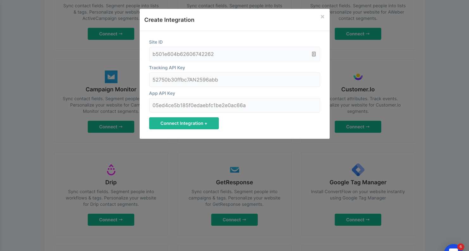The height and width of the screenshot is (251, 469).
Task: Click the Google Tag Manager logo
Action: [358, 170]
